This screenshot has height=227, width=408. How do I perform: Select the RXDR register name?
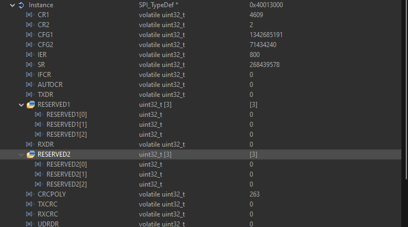[46, 145]
